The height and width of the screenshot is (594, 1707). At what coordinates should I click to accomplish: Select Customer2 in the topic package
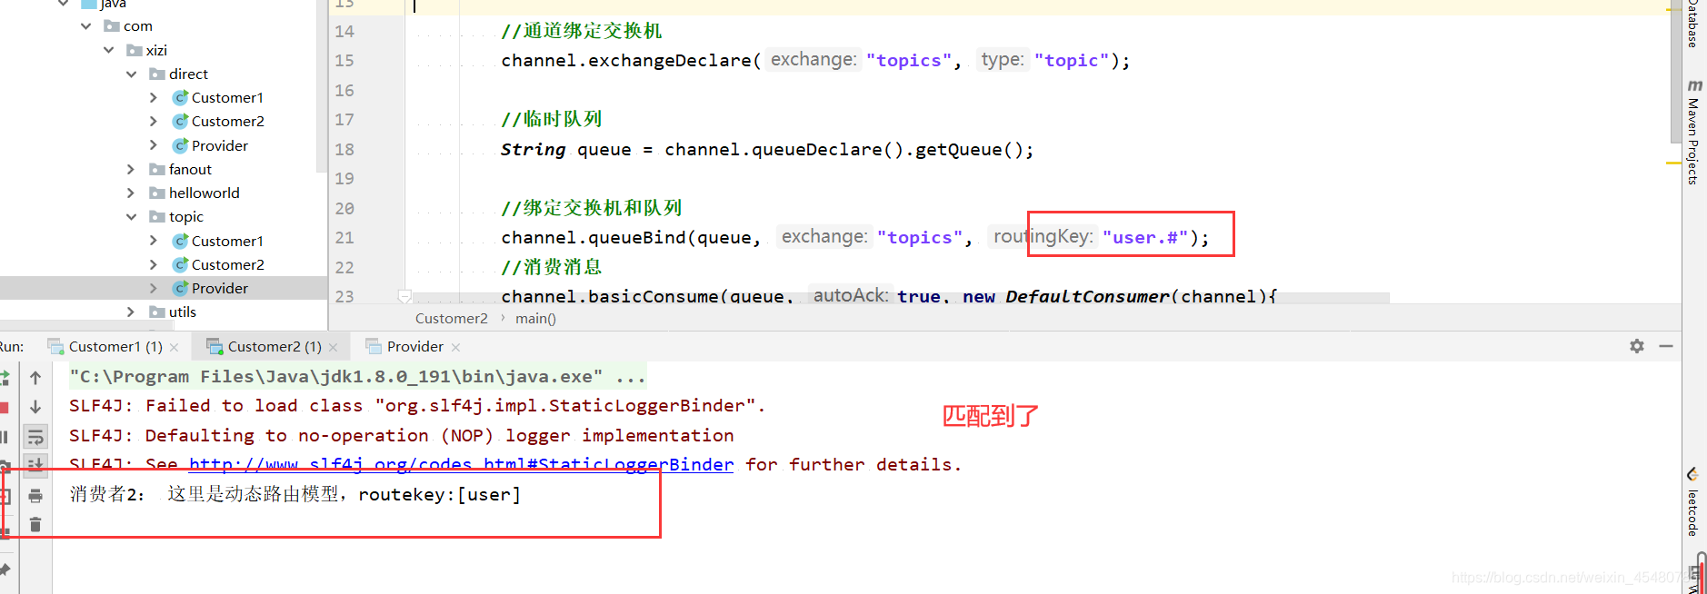[227, 264]
